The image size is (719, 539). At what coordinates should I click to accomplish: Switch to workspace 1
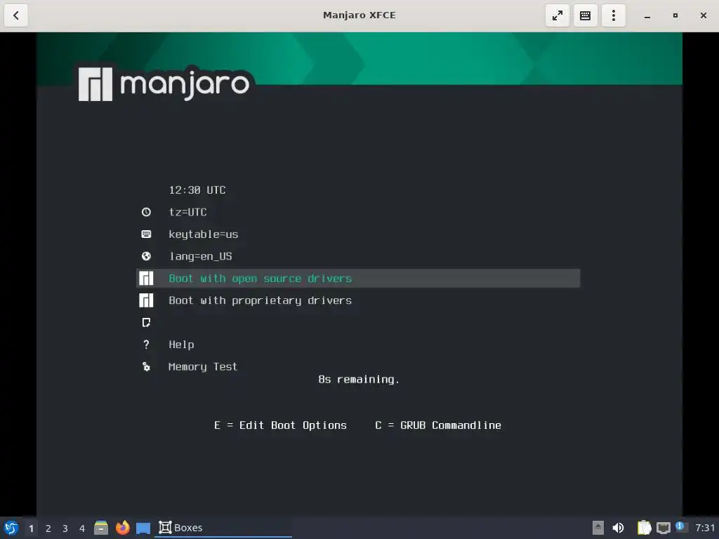[x=31, y=528]
